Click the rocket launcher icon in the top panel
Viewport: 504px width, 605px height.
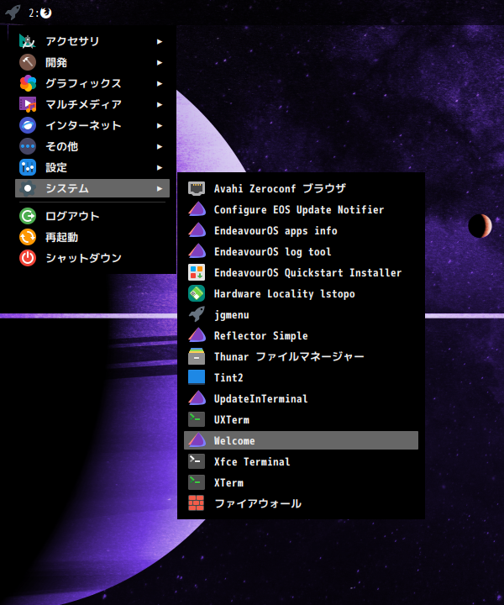[13, 12]
